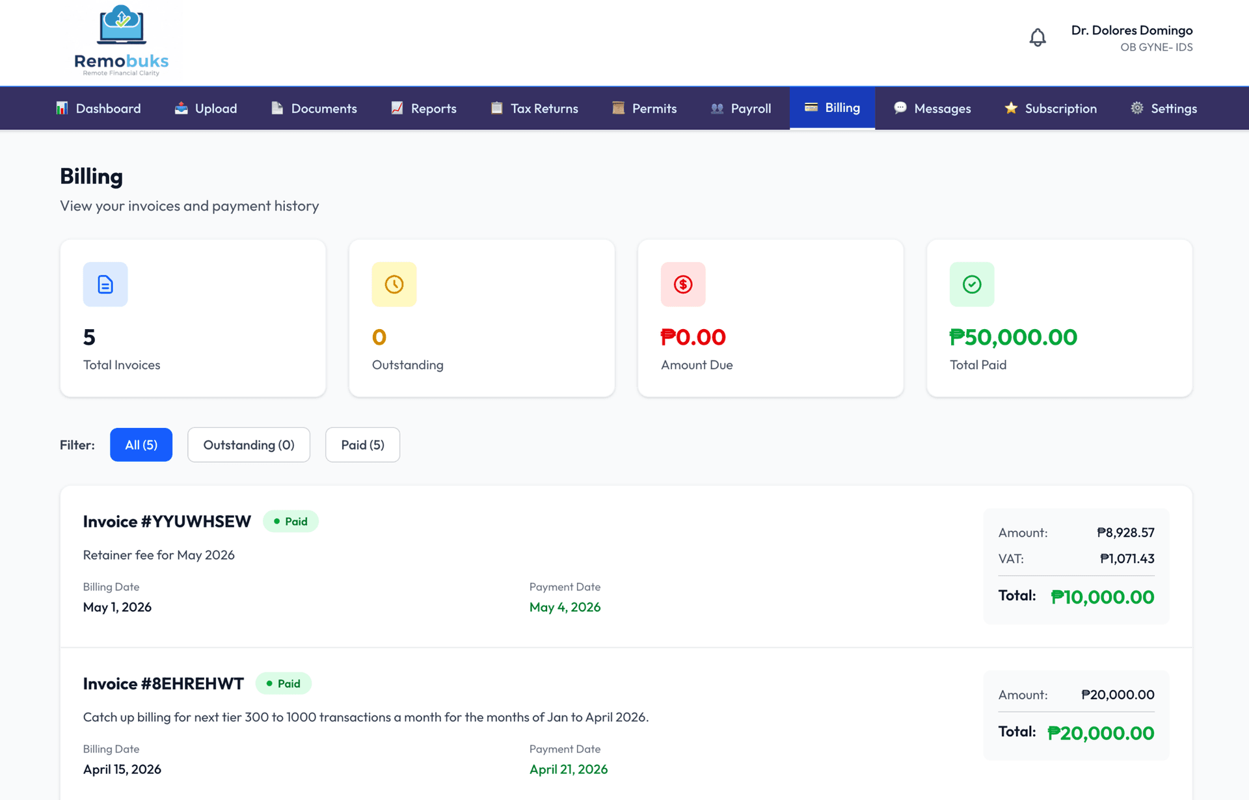Screen dimensions: 1249x800
Task: Click the OB GYNE- IDS label
Action: [x=1156, y=47]
